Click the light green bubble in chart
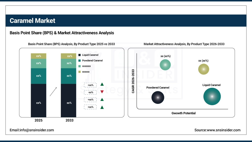 click(x=165, y=65)
